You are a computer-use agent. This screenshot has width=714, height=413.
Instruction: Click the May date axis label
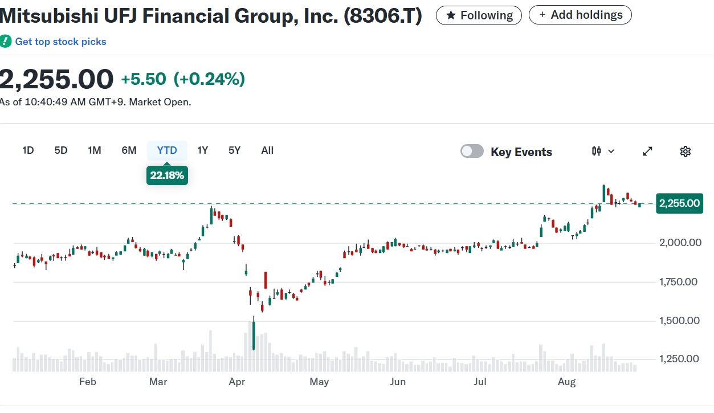[x=320, y=382]
